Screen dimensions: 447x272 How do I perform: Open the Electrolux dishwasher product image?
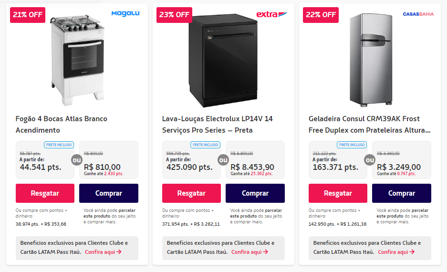223,62
